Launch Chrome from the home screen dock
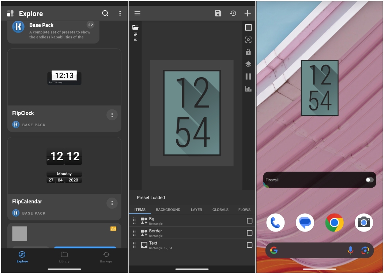The width and height of the screenshot is (384, 274). [x=334, y=222]
